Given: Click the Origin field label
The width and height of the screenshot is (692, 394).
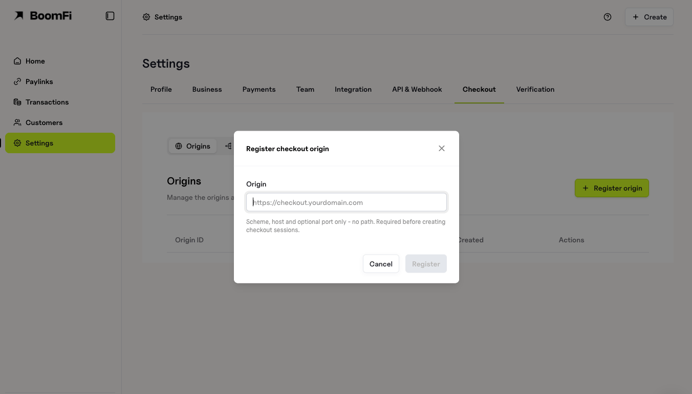Looking at the screenshot, I should coord(256,184).
